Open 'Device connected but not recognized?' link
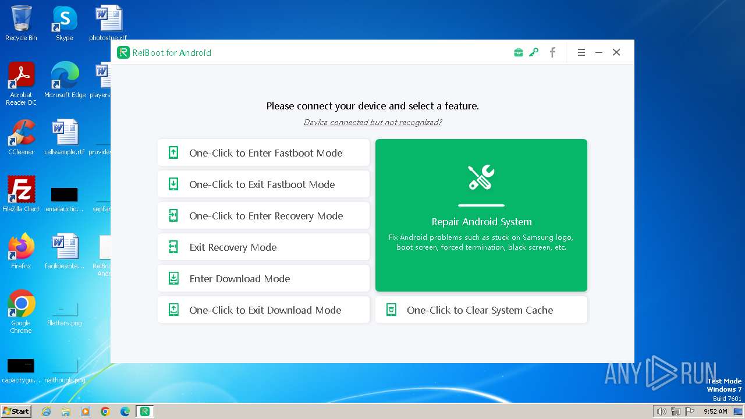 (x=372, y=122)
